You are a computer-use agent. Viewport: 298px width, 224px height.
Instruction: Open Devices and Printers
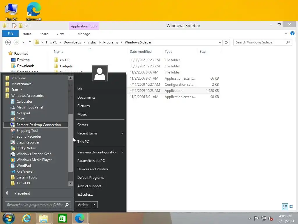(93, 169)
